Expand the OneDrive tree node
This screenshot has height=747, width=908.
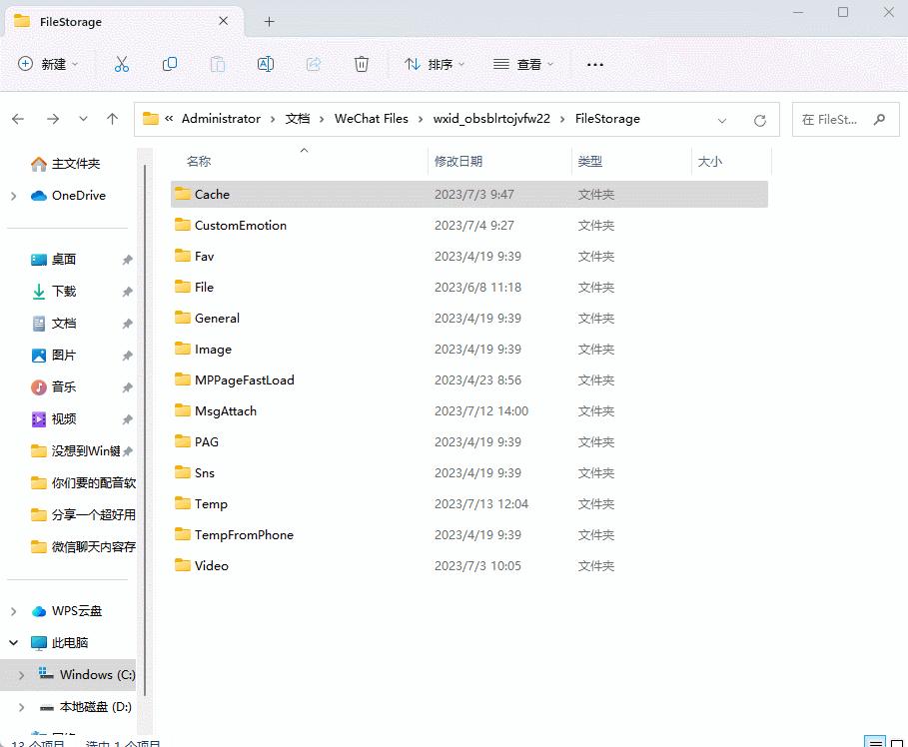coord(13,196)
